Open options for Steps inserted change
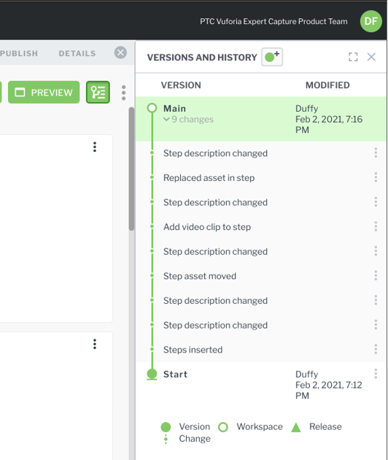The height and width of the screenshot is (460, 388). (x=376, y=349)
